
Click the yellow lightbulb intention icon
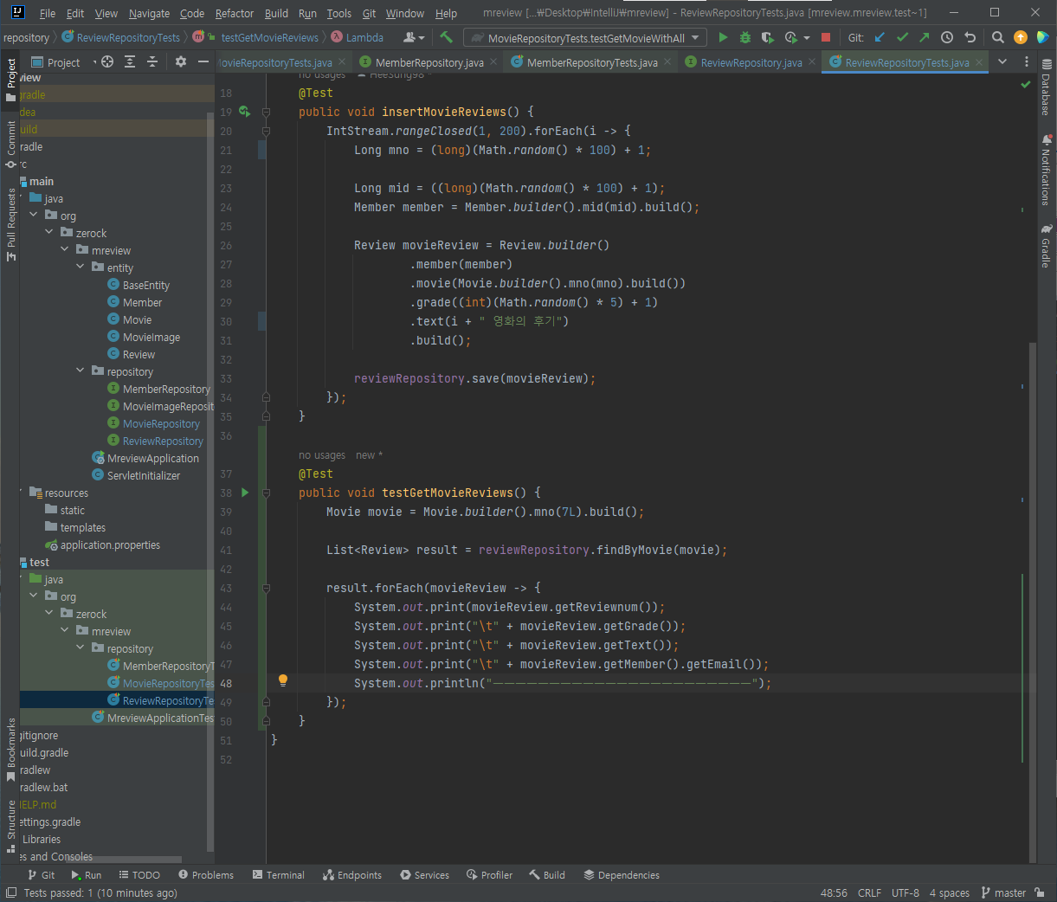coord(282,680)
